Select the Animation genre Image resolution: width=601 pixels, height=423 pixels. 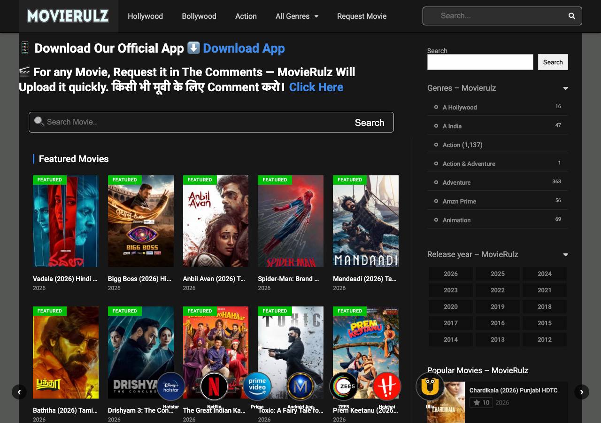(456, 220)
